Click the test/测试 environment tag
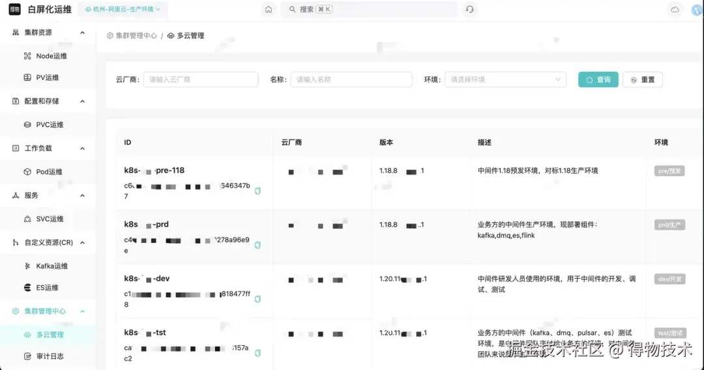704x370 pixels. [x=670, y=334]
